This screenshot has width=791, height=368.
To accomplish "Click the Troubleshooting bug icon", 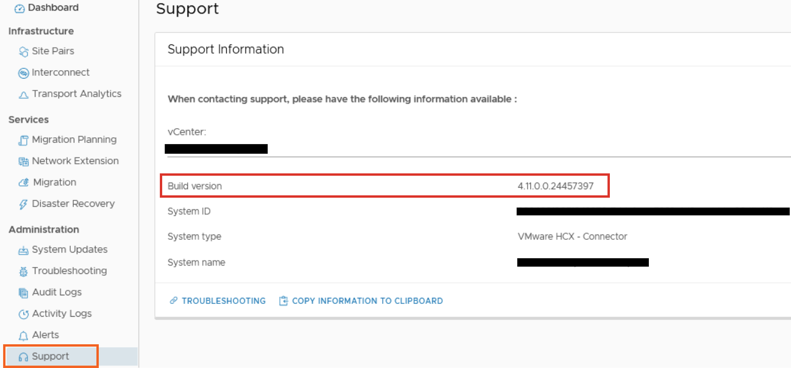I will point(24,272).
